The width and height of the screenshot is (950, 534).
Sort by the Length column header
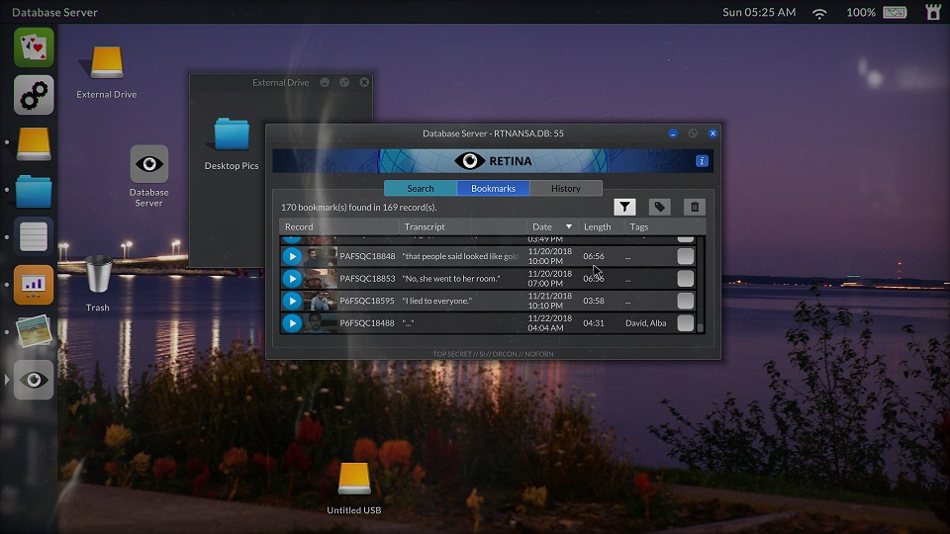click(x=598, y=227)
